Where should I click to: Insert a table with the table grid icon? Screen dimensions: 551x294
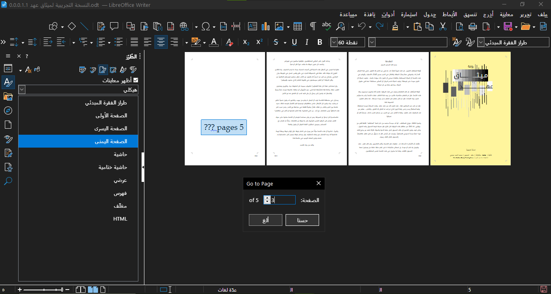pos(298,27)
